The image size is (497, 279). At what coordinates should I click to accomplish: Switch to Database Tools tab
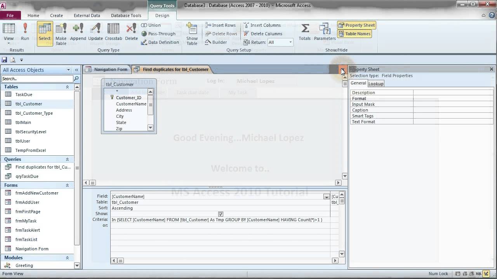point(126,15)
